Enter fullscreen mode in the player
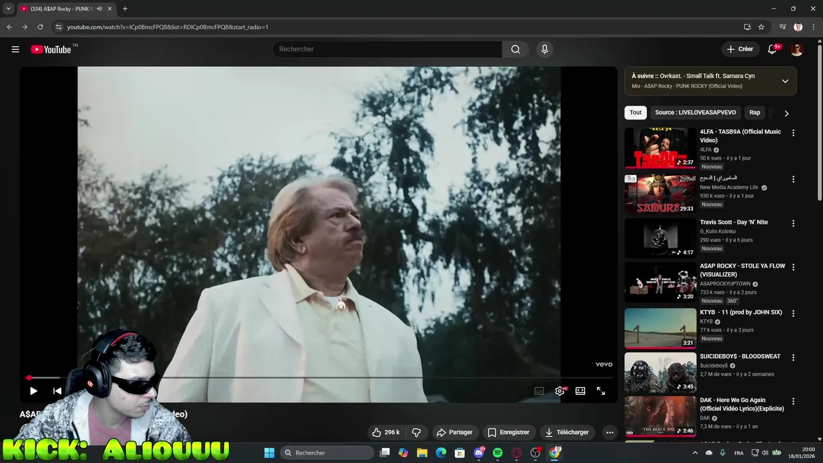The width and height of the screenshot is (823, 463). click(601, 390)
